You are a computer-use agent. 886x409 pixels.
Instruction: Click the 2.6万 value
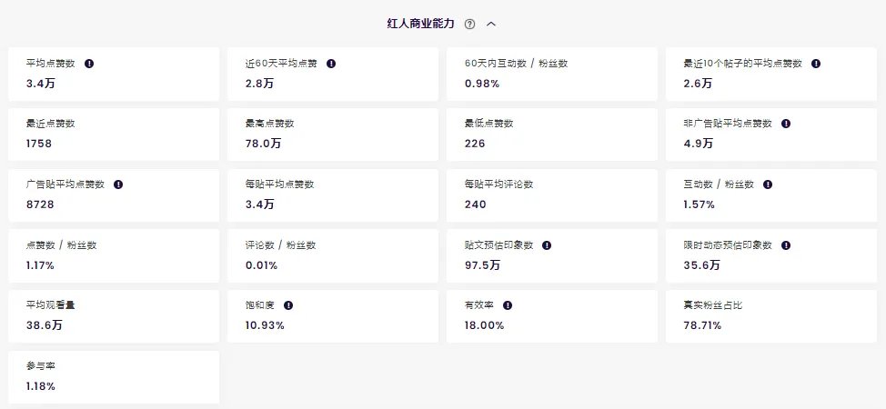point(698,84)
